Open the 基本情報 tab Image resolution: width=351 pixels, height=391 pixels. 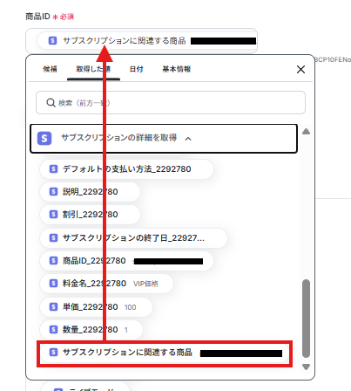click(177, 69)
